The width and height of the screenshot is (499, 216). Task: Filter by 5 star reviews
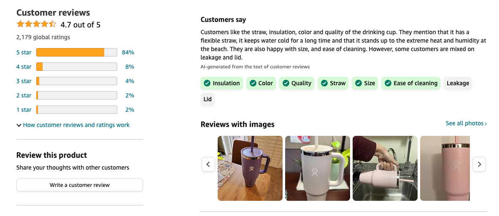24,52
